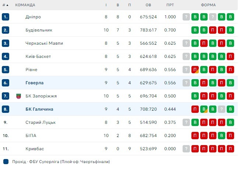Click the БК Запоріжжя team logo

click(19, 96)
